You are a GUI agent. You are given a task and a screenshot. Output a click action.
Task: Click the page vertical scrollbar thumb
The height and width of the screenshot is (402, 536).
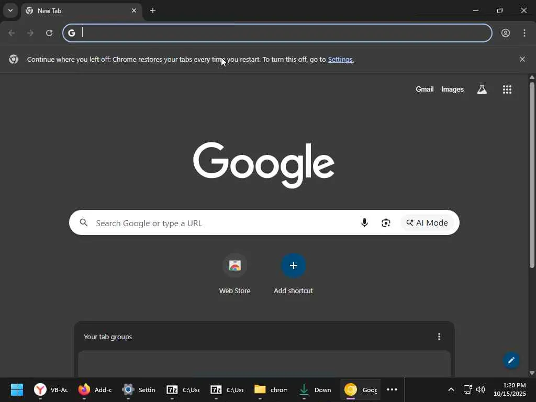click(532, 174)
